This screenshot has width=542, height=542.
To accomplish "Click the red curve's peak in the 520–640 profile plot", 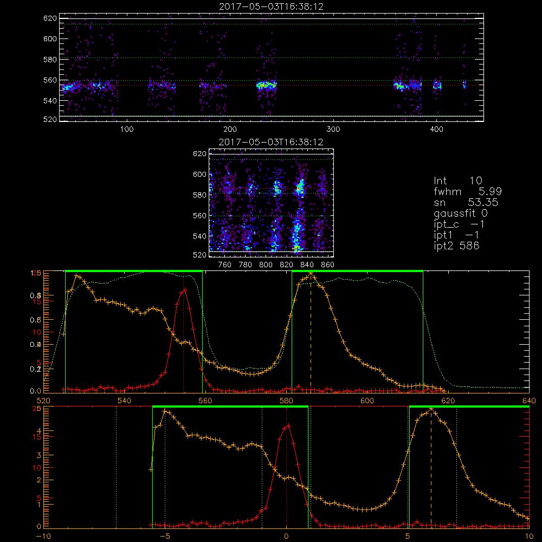I will coord(184,291).
